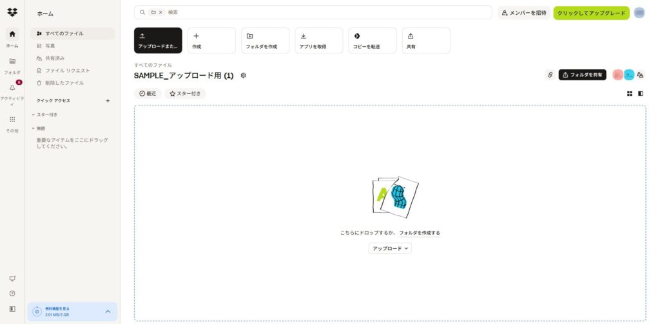Open folder settings gear beside SAMPLE_アップロード用

tap(243, 76)
